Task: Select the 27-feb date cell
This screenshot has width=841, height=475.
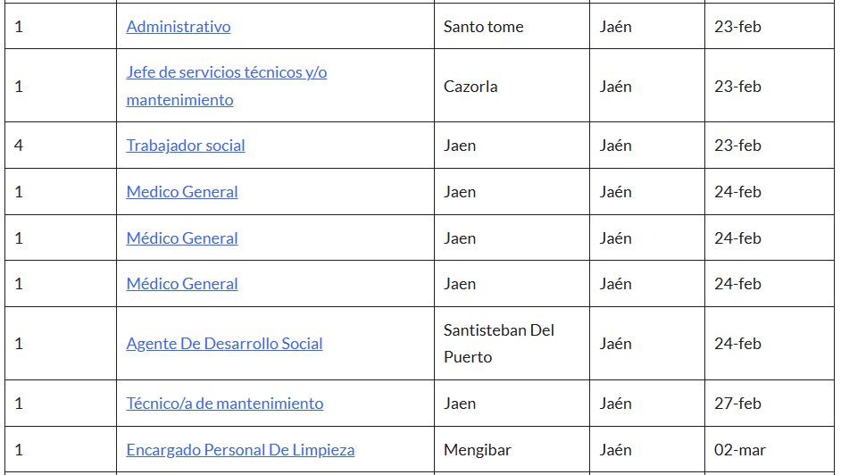Action: [737, 404]
